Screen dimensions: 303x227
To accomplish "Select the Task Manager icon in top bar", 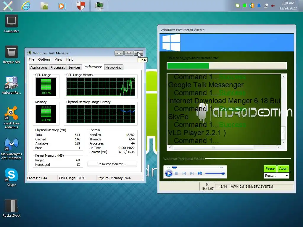I will tap(99, 6).
